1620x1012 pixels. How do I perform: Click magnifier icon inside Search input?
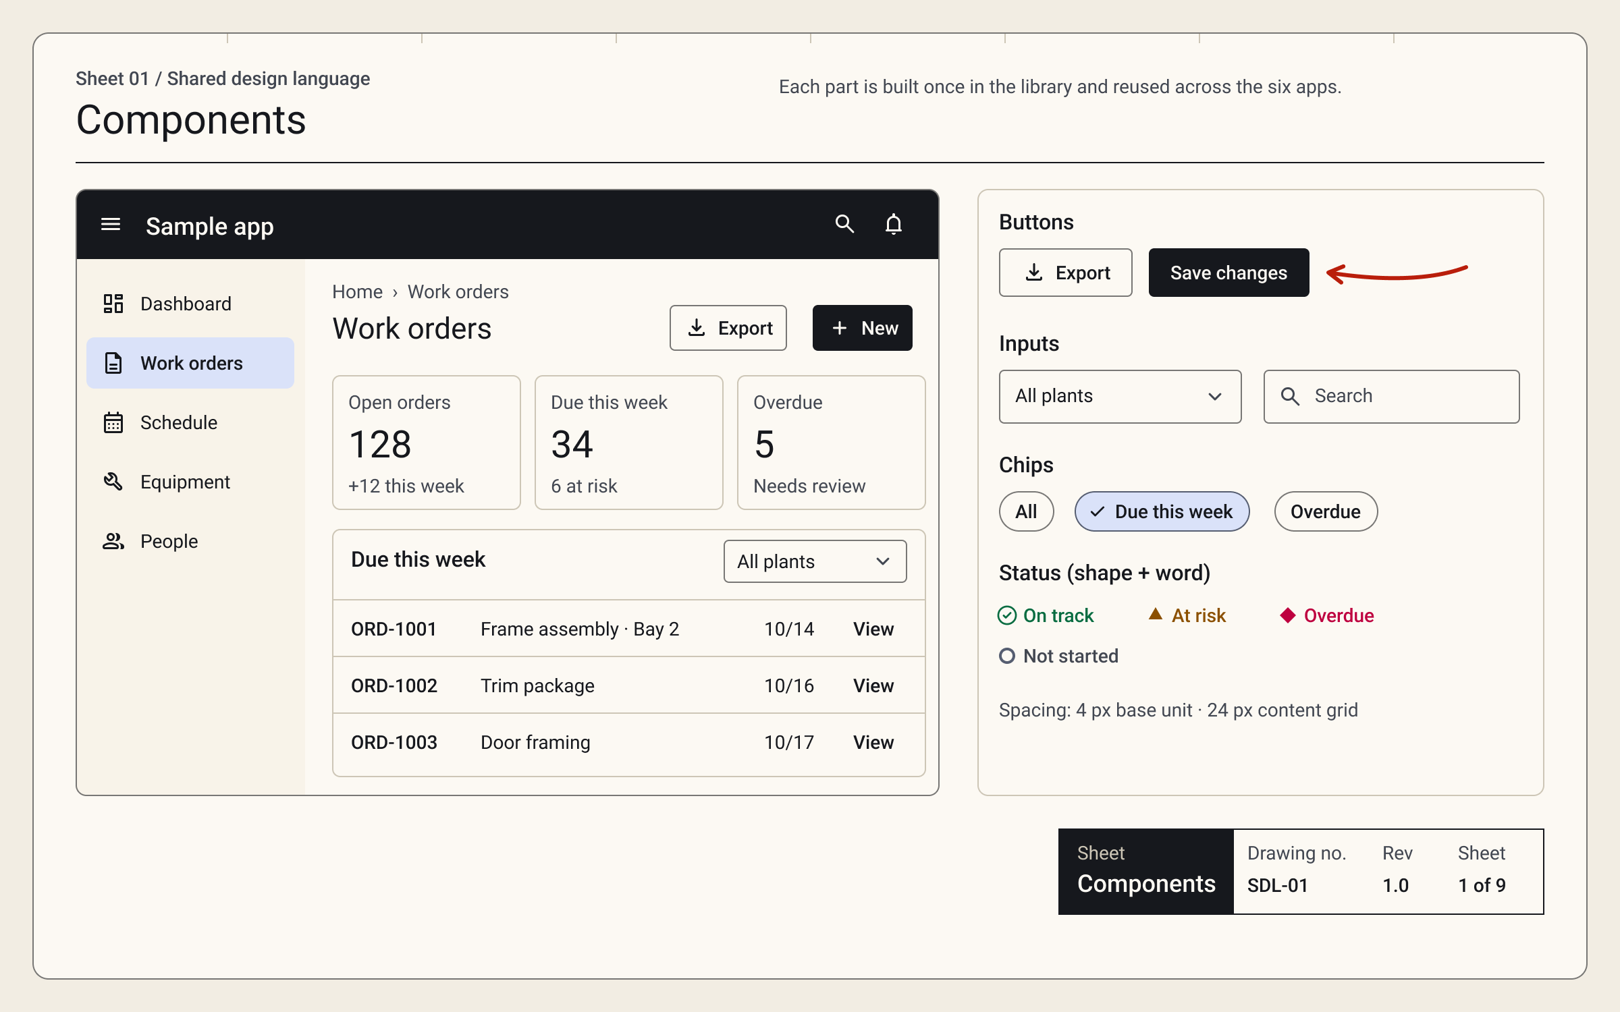point(1290,396)
